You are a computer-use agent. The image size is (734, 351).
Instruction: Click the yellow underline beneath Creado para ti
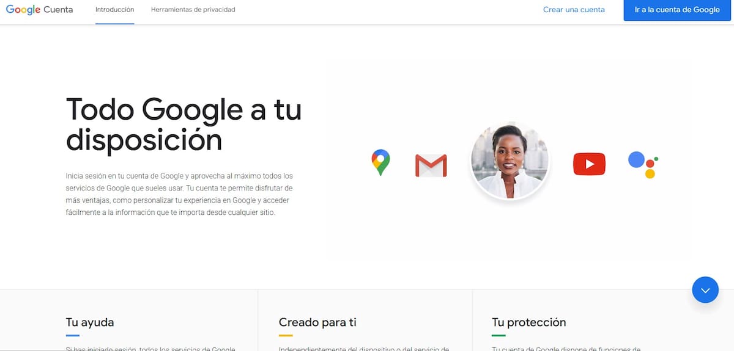click(x=286, y=336)
